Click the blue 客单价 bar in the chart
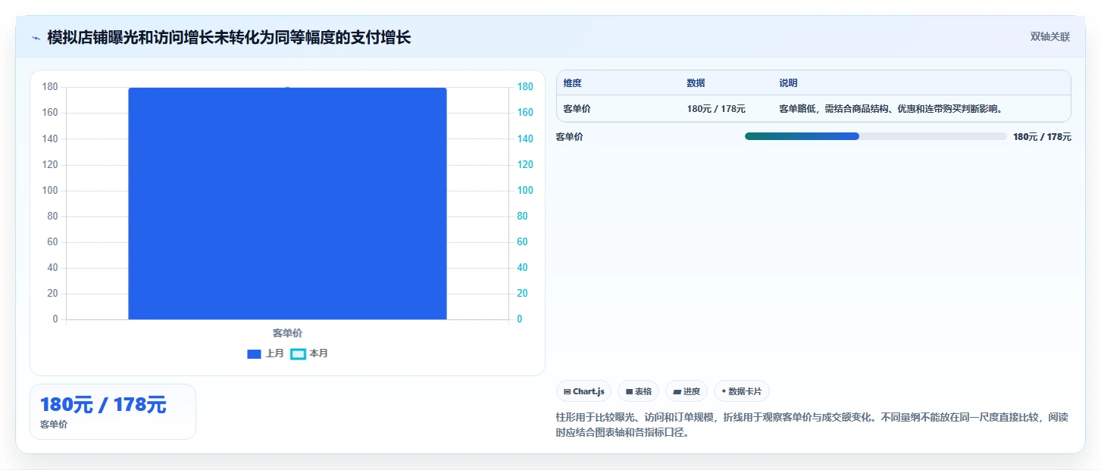The width and height of the screenshot is (1101, 470). click(287, 204)
